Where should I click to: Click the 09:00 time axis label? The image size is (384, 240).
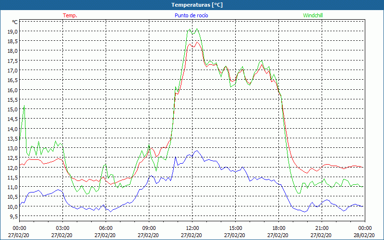(149, 228)
